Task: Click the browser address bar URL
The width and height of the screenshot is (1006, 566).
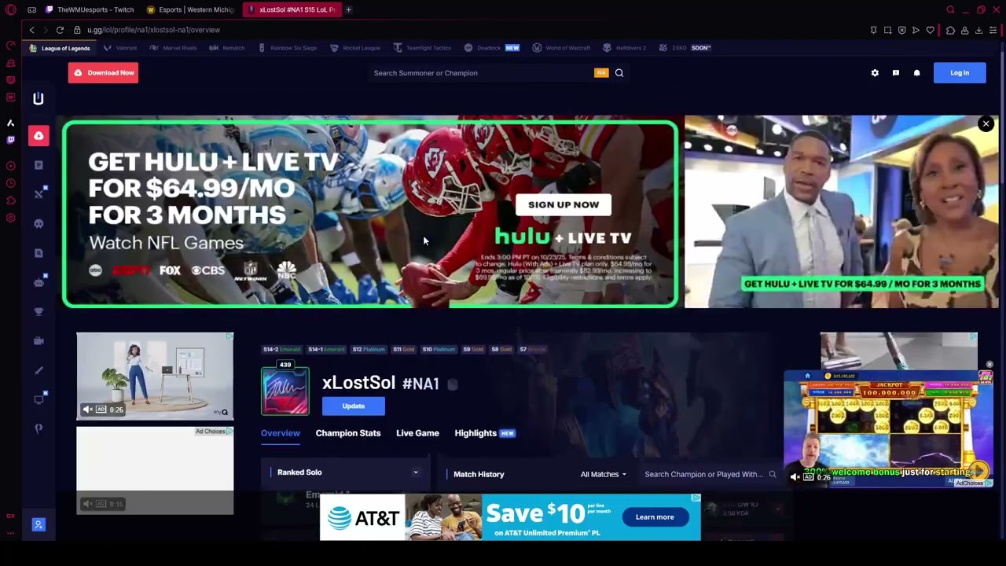Action: tap(153, 30)
